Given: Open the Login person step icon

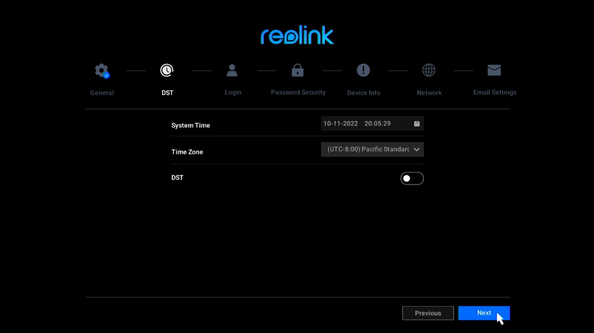Looking at the screenshot, I should (x=232, y=70).
